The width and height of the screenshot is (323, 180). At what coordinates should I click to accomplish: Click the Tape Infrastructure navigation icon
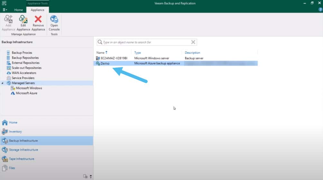5,159
